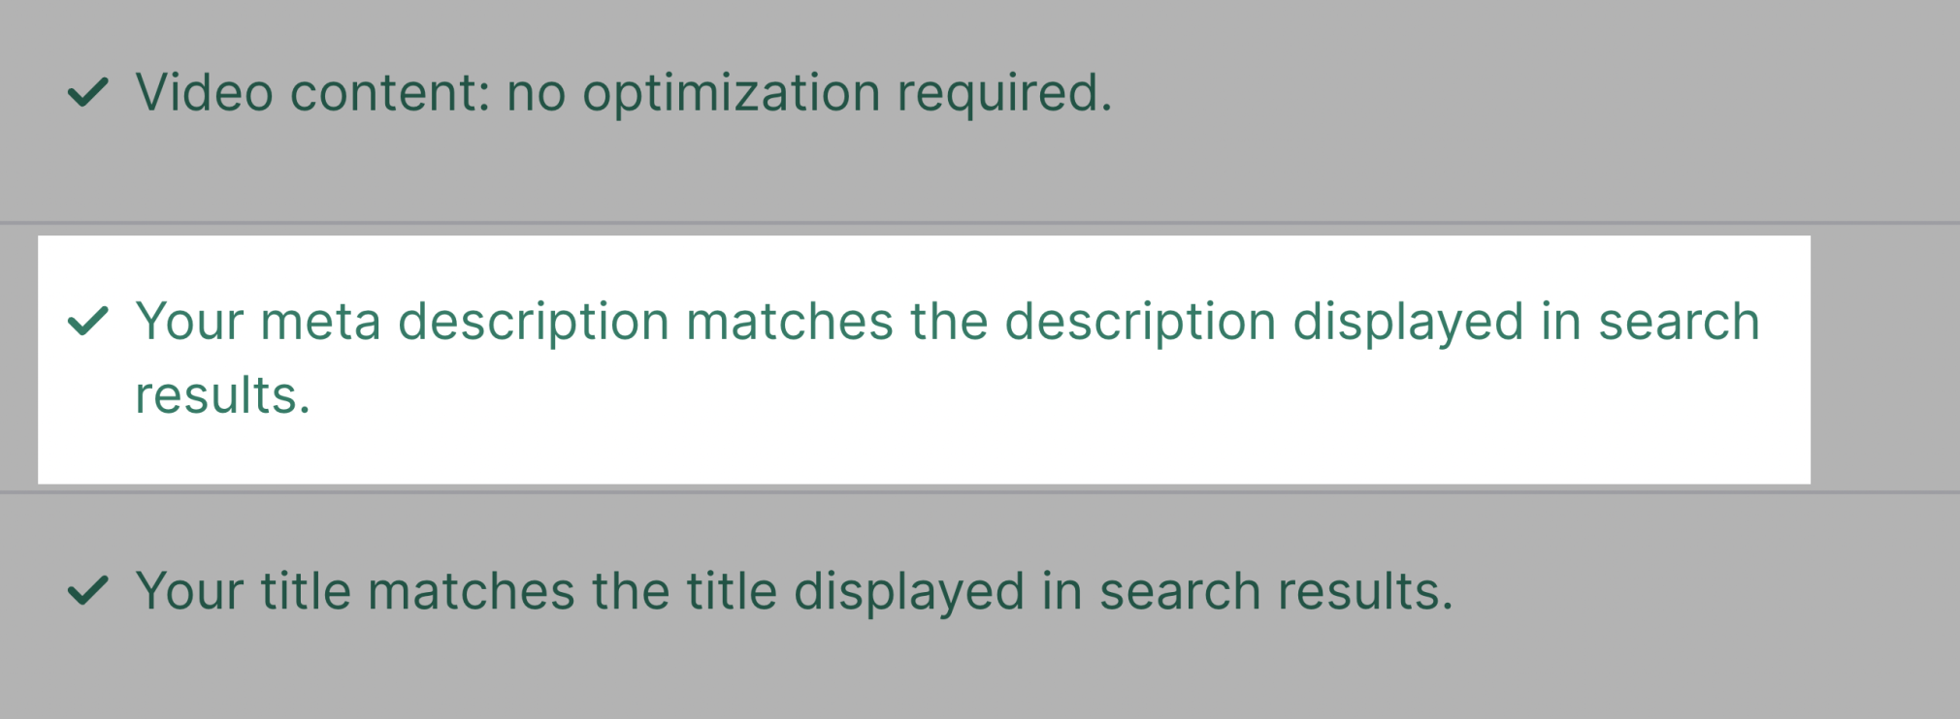The image size is (1960, 719).
Task: Click the checkmark beside Video content
Action: [87, 93]
